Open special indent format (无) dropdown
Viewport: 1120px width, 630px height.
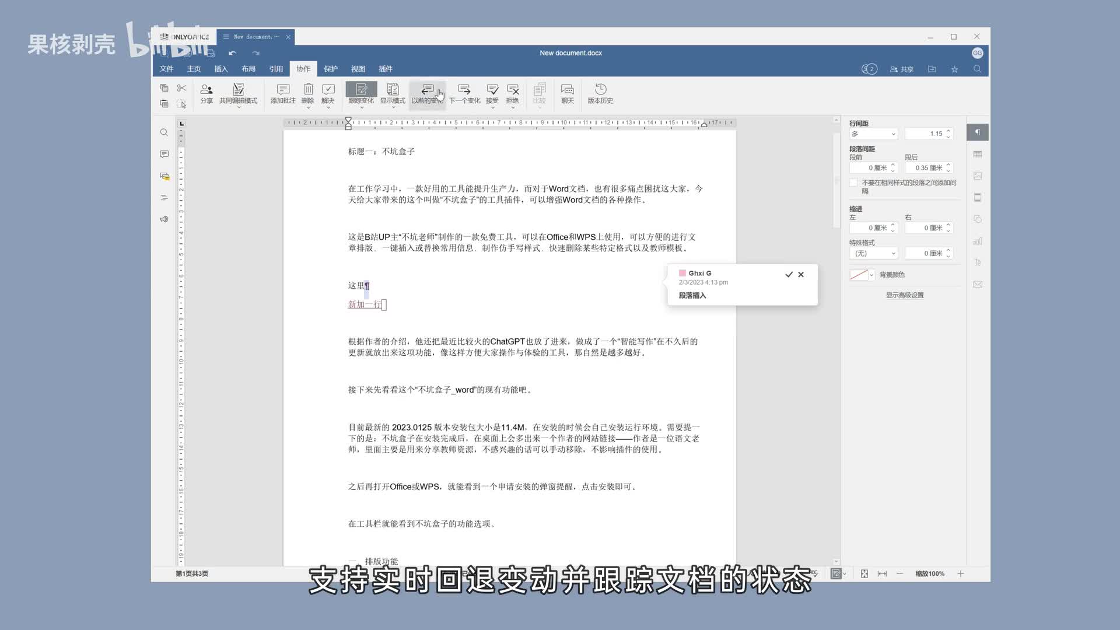click(873, 254)
